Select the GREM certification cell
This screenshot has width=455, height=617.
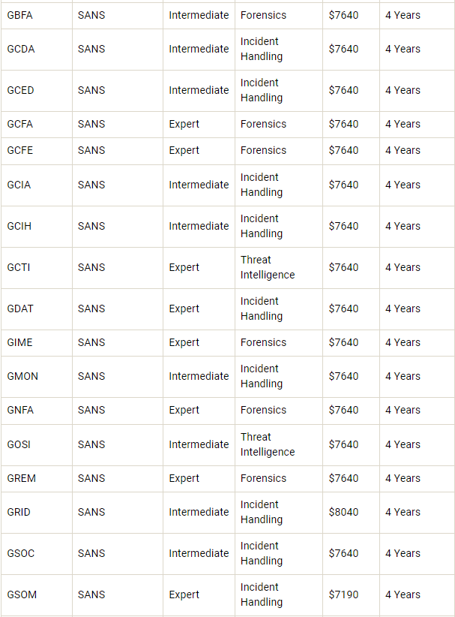pos(21,478)
